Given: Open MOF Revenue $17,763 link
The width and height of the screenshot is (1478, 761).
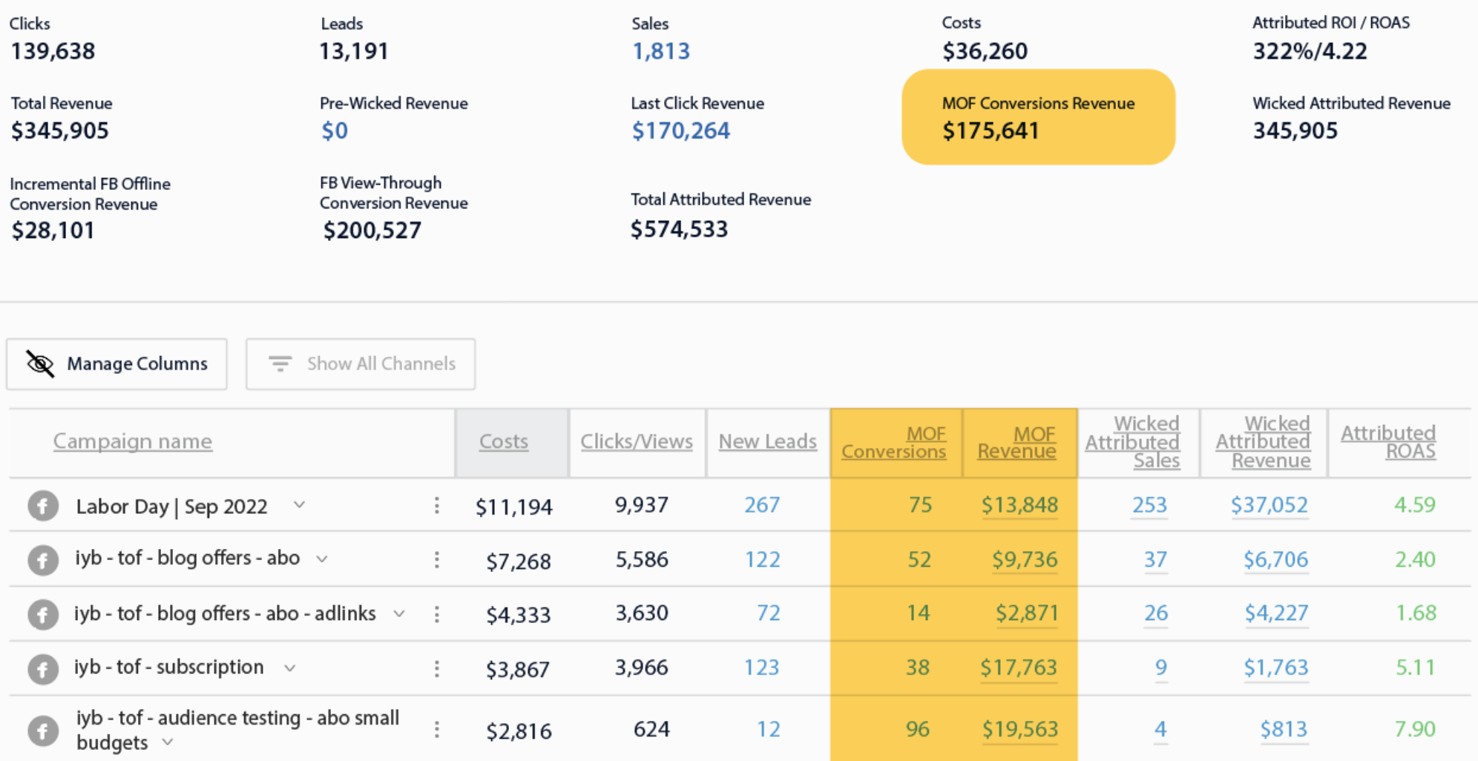Looking at the screenshot, I should pyautogui.click(x=1019, y=668).
